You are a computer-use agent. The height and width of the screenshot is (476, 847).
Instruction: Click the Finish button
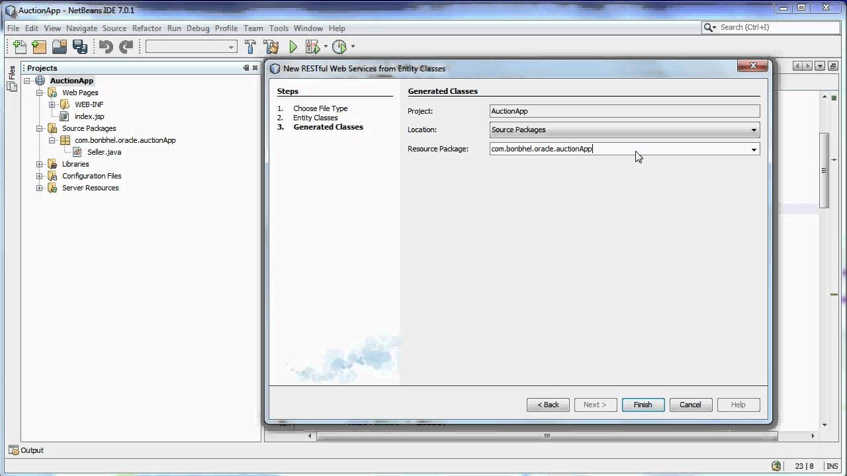(x=643, y=405)
